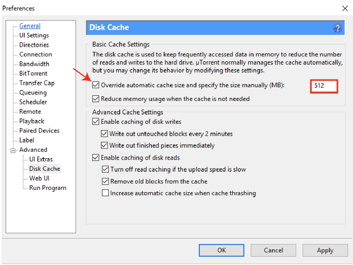Toggle Write out untouched blocks every 2 minutes
Viewport: 353px width, 265px height.
coord(104,134)
